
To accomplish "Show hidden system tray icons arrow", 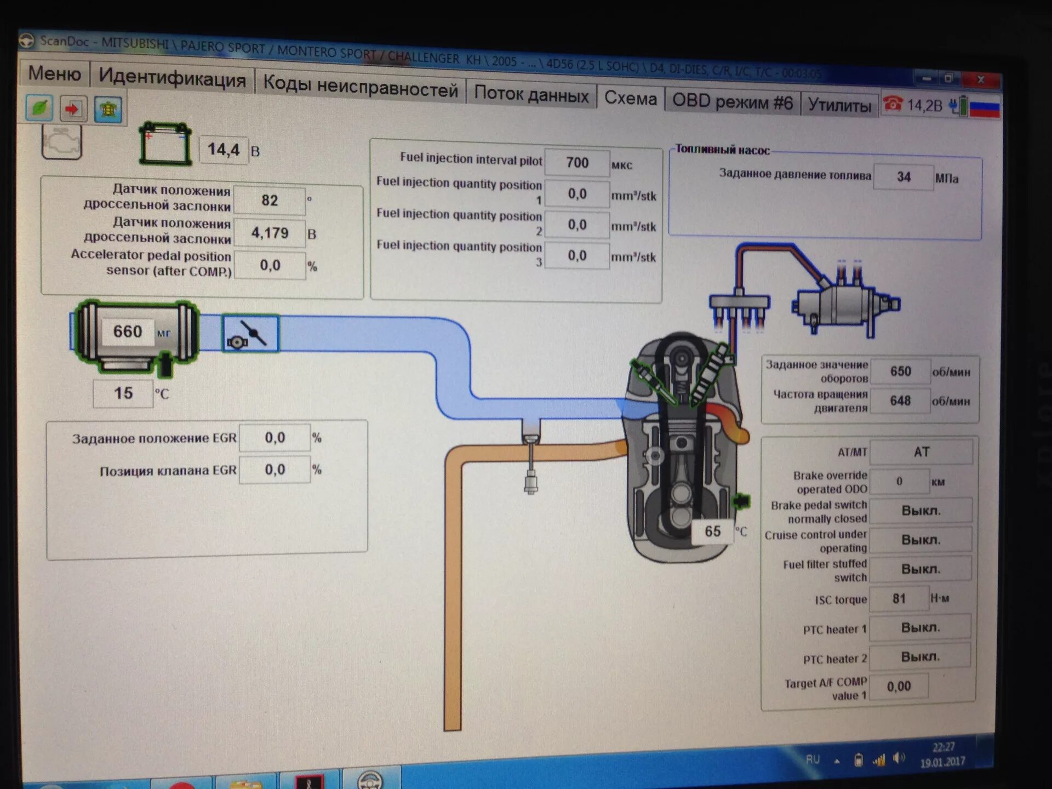I will tap(837, 761).
